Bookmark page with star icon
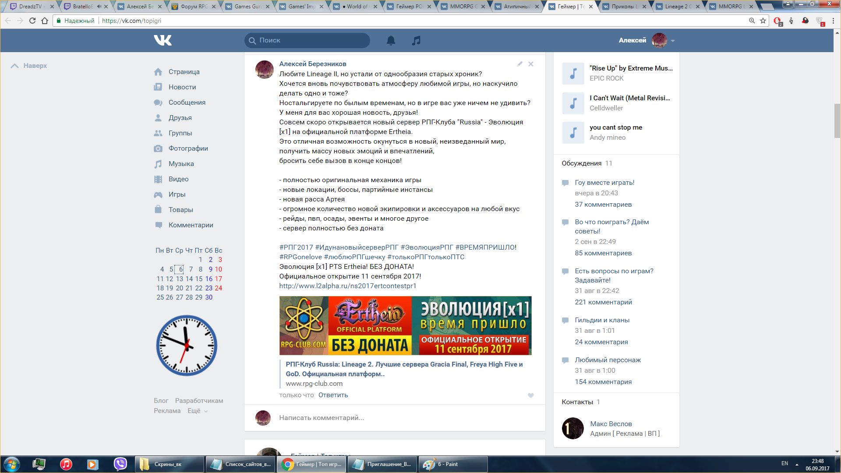 763,21
